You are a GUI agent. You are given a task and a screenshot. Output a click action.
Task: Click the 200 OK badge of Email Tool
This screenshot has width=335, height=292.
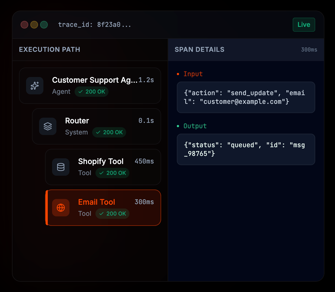click(113, 214)
